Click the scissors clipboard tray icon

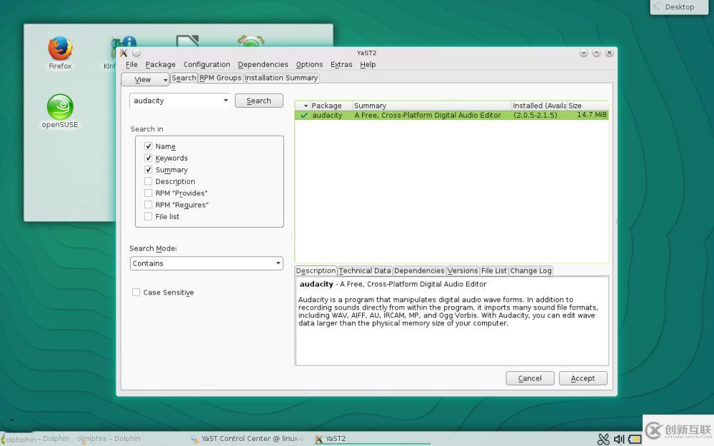click(x=603, y=439)
